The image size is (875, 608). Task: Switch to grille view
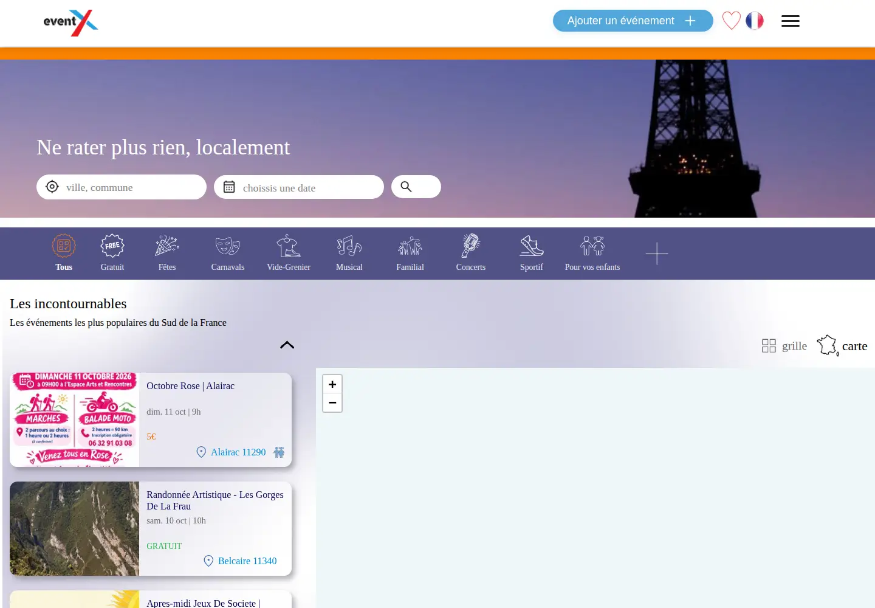click(x=784, y=346)
